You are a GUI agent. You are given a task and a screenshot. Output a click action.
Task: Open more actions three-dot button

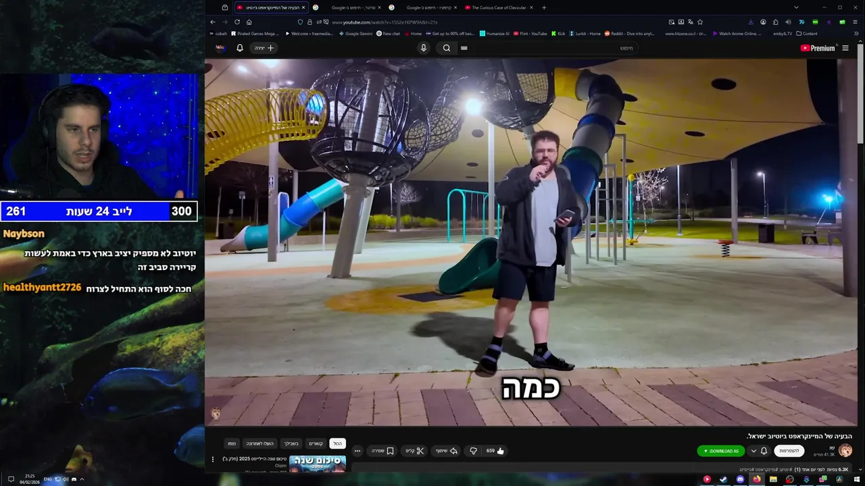pos(357,451)
